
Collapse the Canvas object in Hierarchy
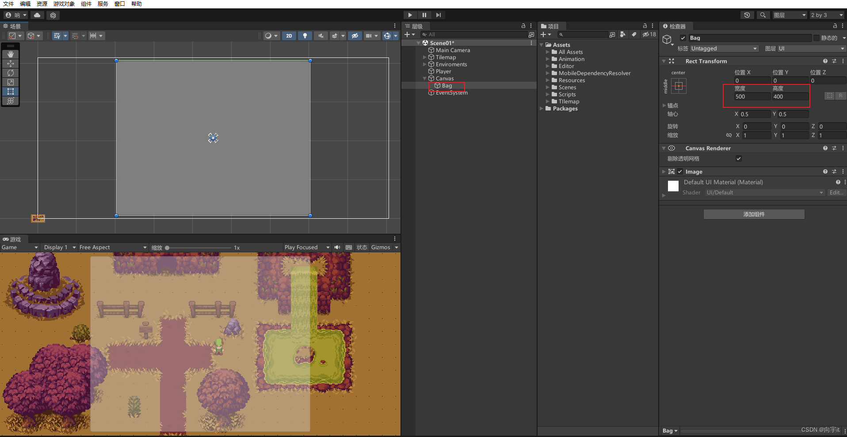pyautogui.click(x=425, y=79)
